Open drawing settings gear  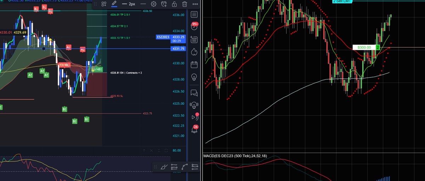[x=154, y=4]
